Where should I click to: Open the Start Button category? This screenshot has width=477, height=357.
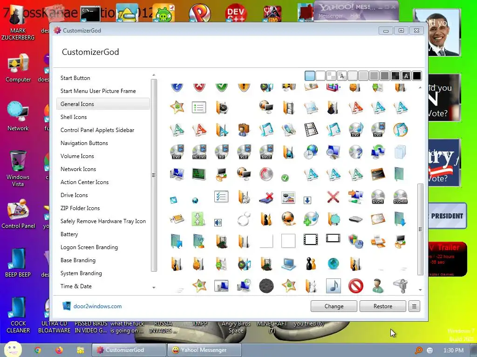pos(75,78)
